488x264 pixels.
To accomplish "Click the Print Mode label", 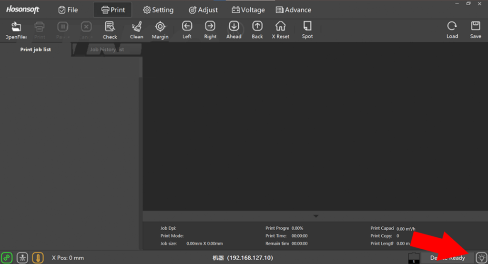I will (x=172, y=236).
